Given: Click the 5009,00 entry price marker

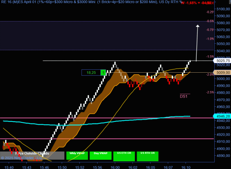Looking at the screenshot, I should click(222, 73).
